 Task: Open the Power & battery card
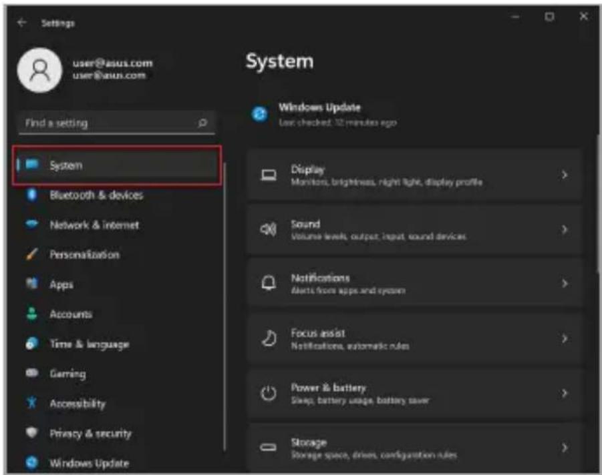[x=414, y=394]
